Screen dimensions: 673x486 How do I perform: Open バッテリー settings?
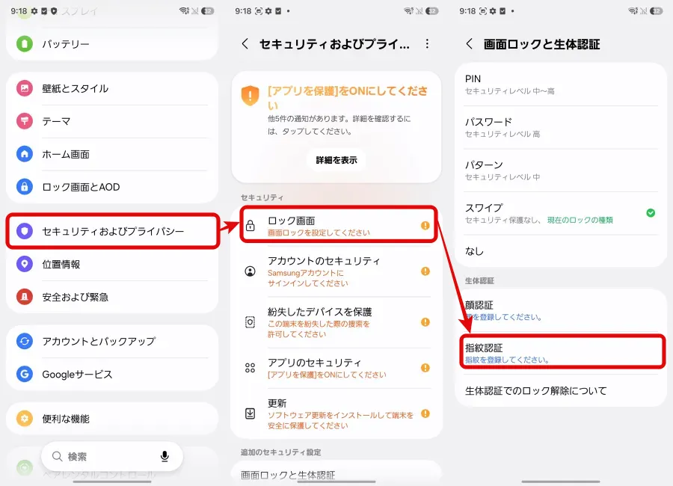tap(112, 44)
